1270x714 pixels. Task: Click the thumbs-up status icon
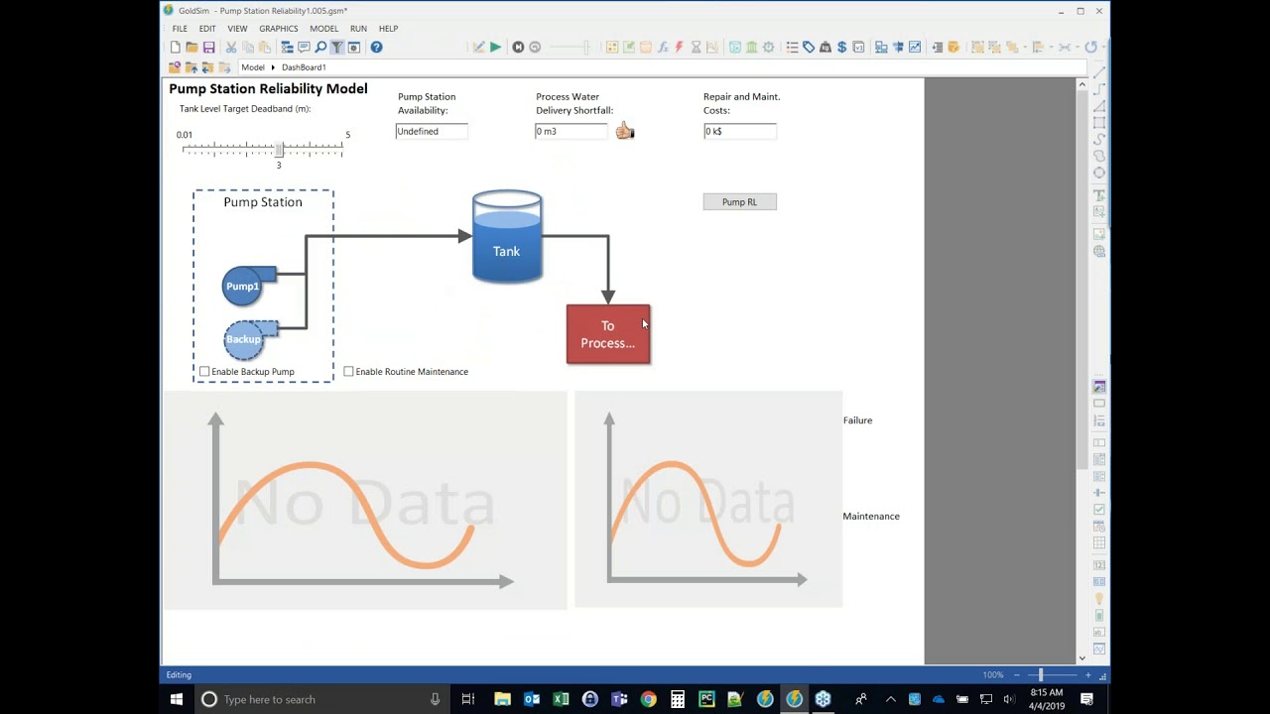click(624, 131)
